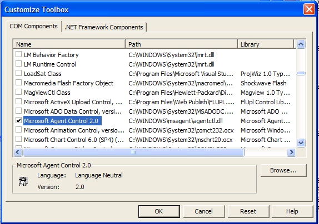This screenshot has height=224, width=319.
Task: Select Microsoft ADO Data Control entry
Action: click(73, 111)
